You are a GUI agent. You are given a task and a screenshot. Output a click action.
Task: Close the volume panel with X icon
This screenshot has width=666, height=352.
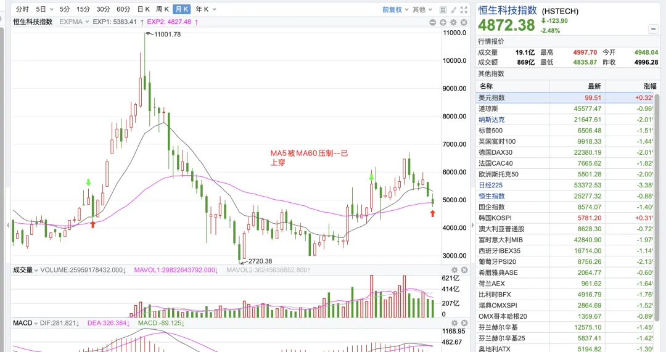coord(464,270)
